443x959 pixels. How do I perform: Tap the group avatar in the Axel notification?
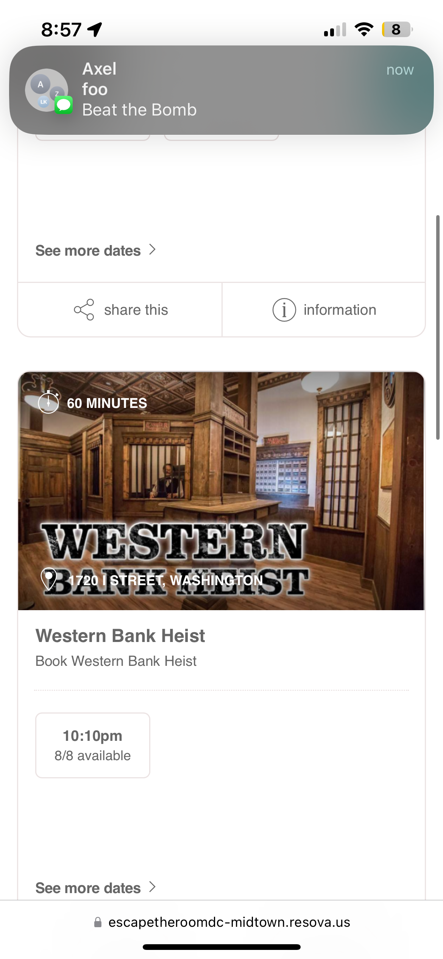pyautogui.click(x=47, y=90)
